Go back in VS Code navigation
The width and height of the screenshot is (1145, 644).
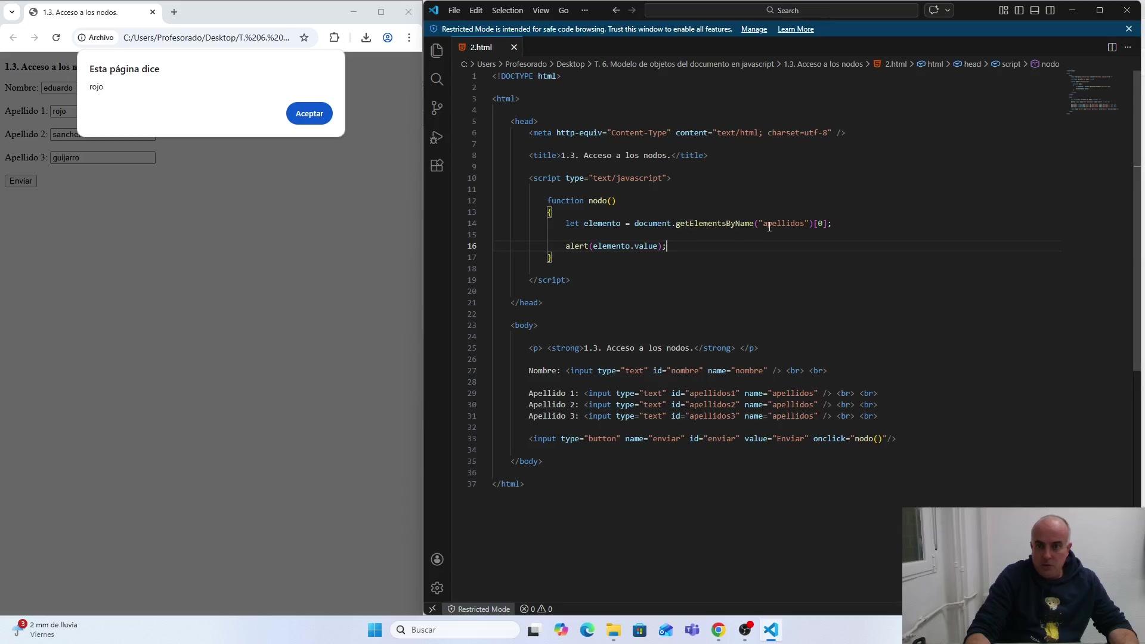(x=616, y=10)
